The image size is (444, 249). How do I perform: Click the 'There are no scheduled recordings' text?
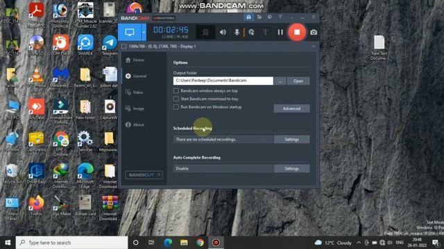206,140
